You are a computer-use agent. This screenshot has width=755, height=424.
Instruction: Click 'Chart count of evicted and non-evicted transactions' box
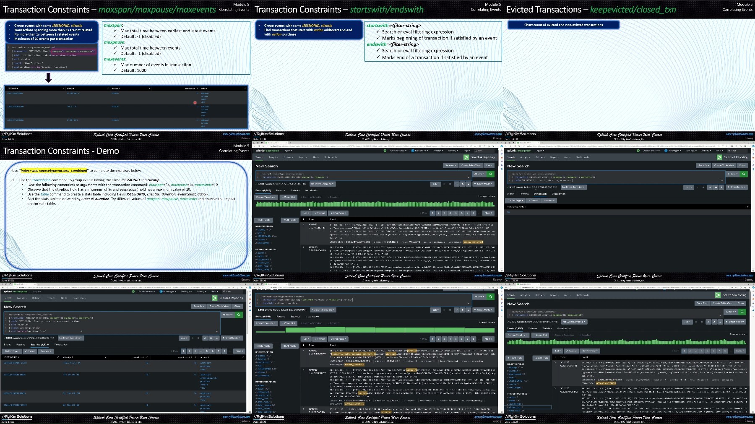563,25
